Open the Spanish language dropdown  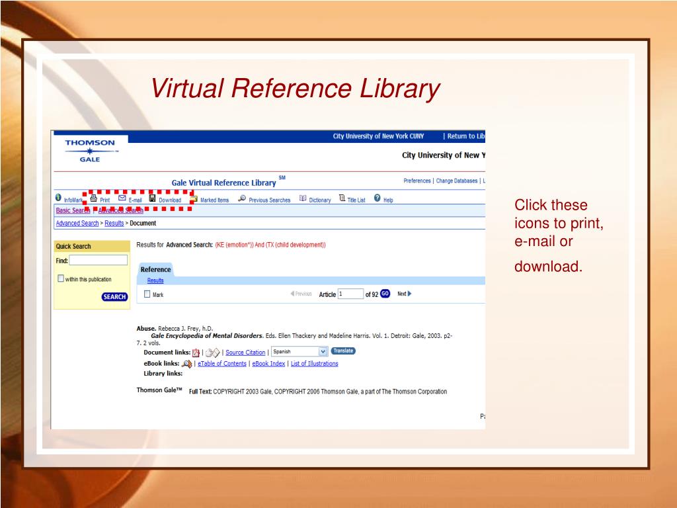click(299, 352)
